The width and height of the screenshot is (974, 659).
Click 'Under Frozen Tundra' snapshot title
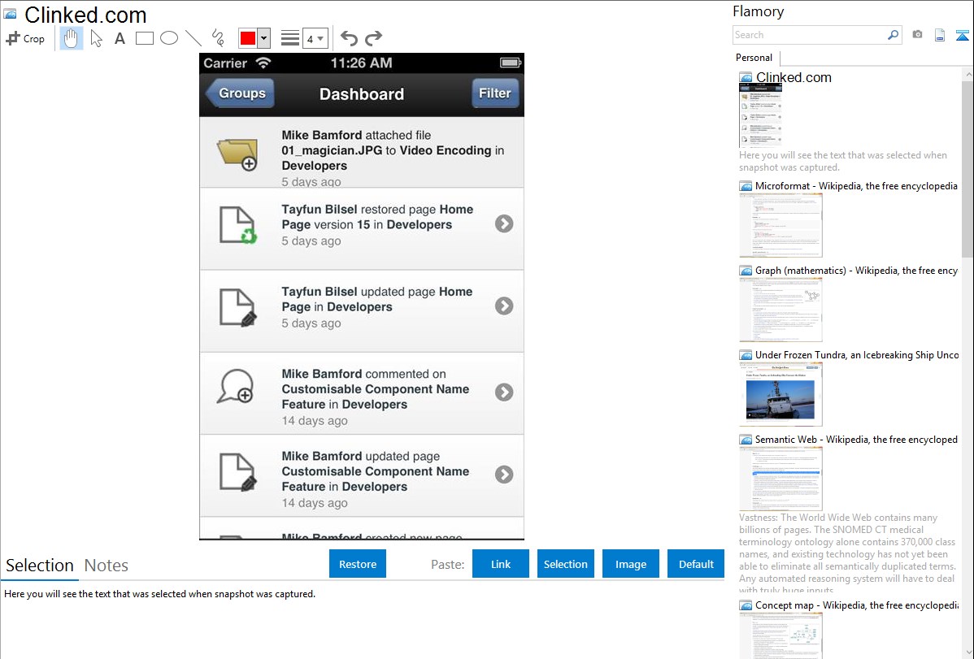tap(857, 354)
